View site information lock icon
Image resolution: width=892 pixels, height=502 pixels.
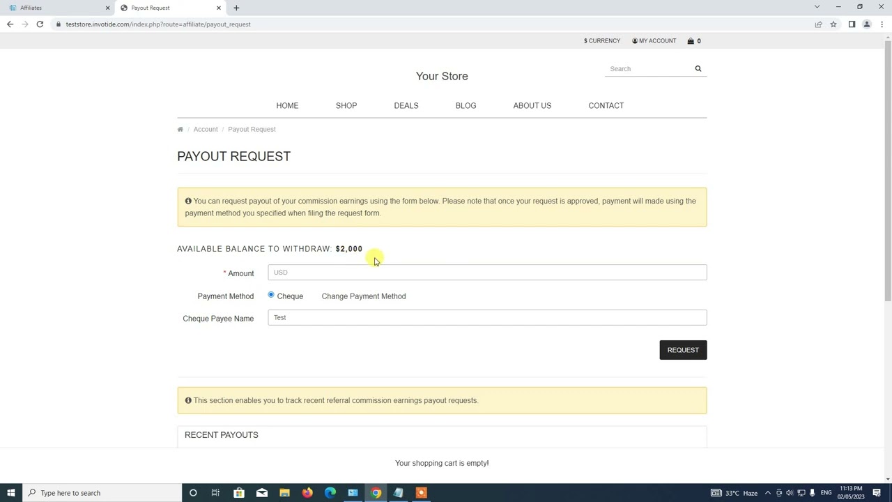(59, 24)
